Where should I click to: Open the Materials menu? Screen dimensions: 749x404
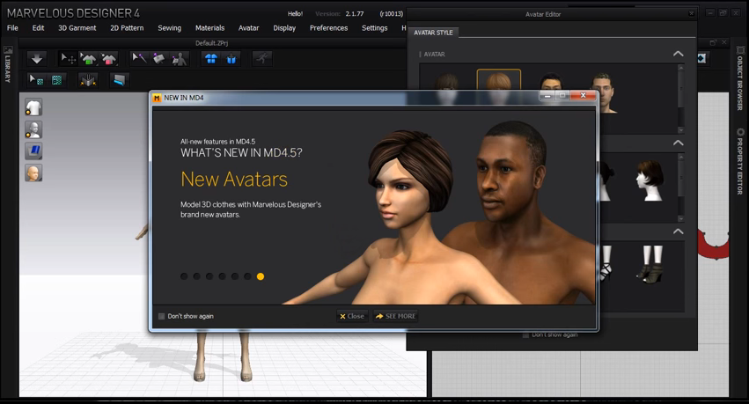tap(209, 27)
